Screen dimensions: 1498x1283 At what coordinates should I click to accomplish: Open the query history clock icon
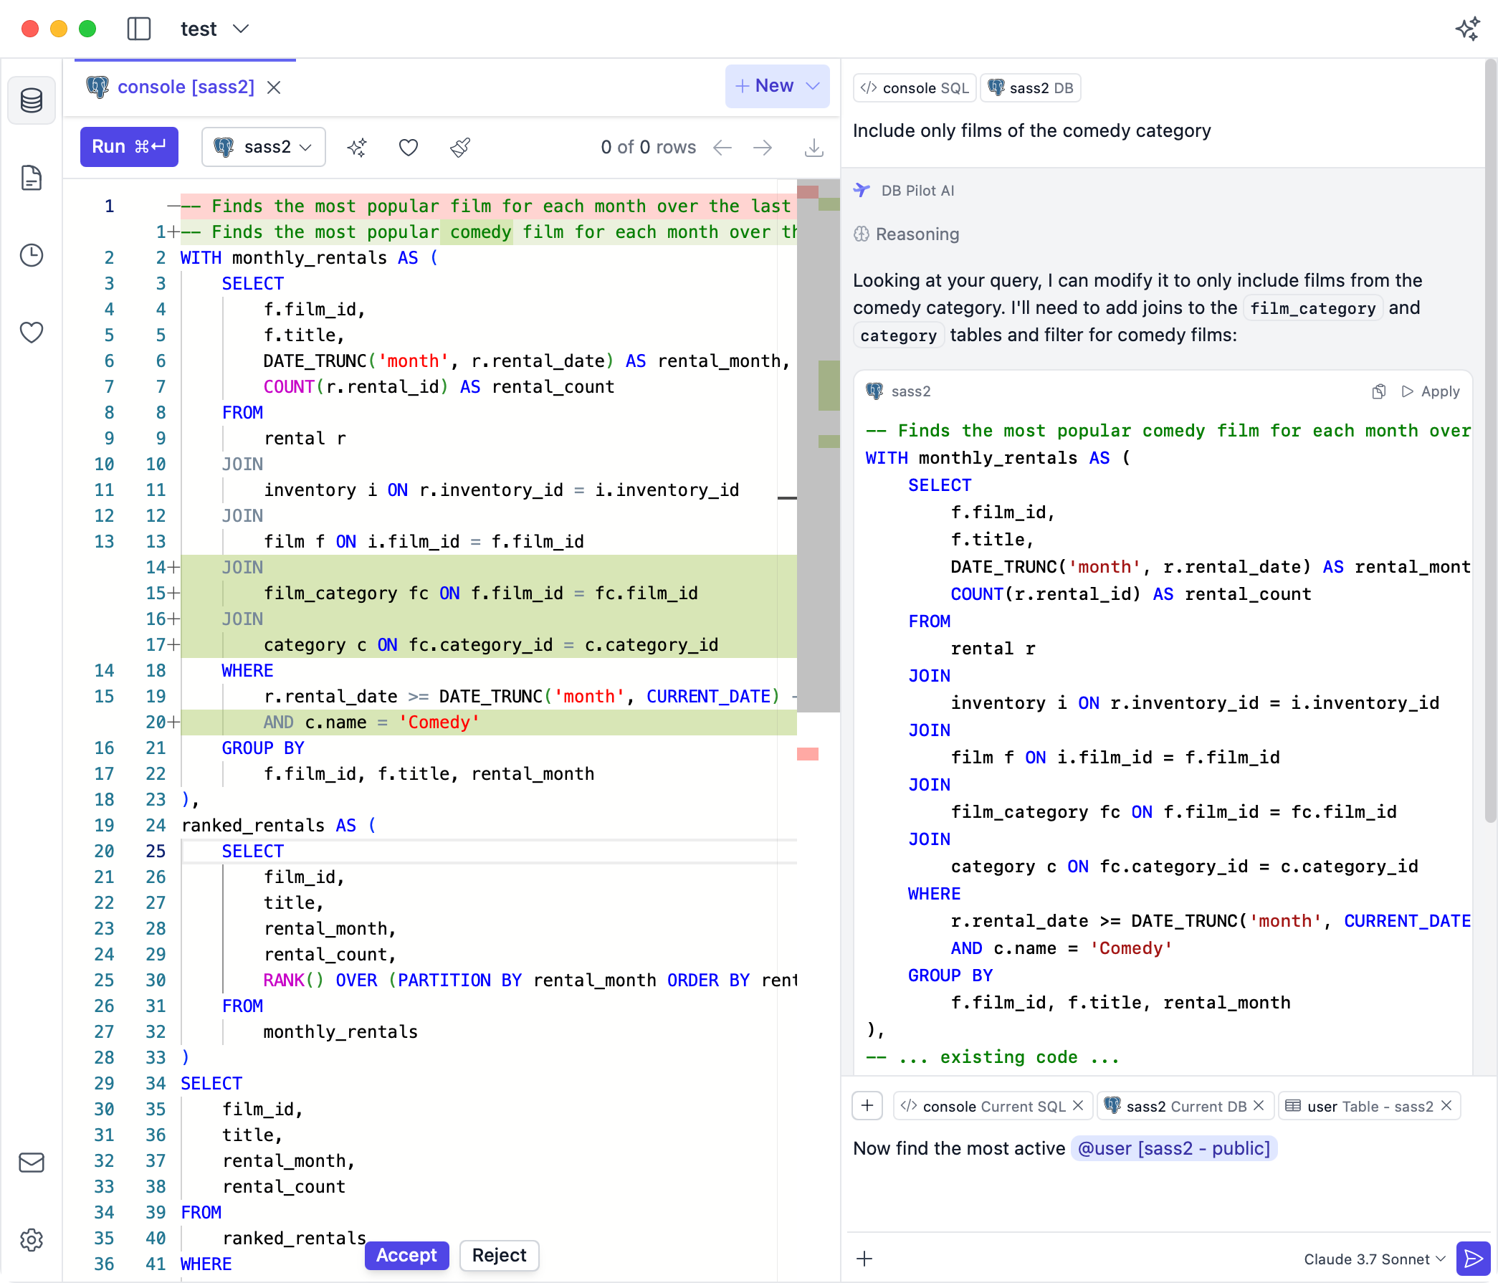[x=31, y=255]
